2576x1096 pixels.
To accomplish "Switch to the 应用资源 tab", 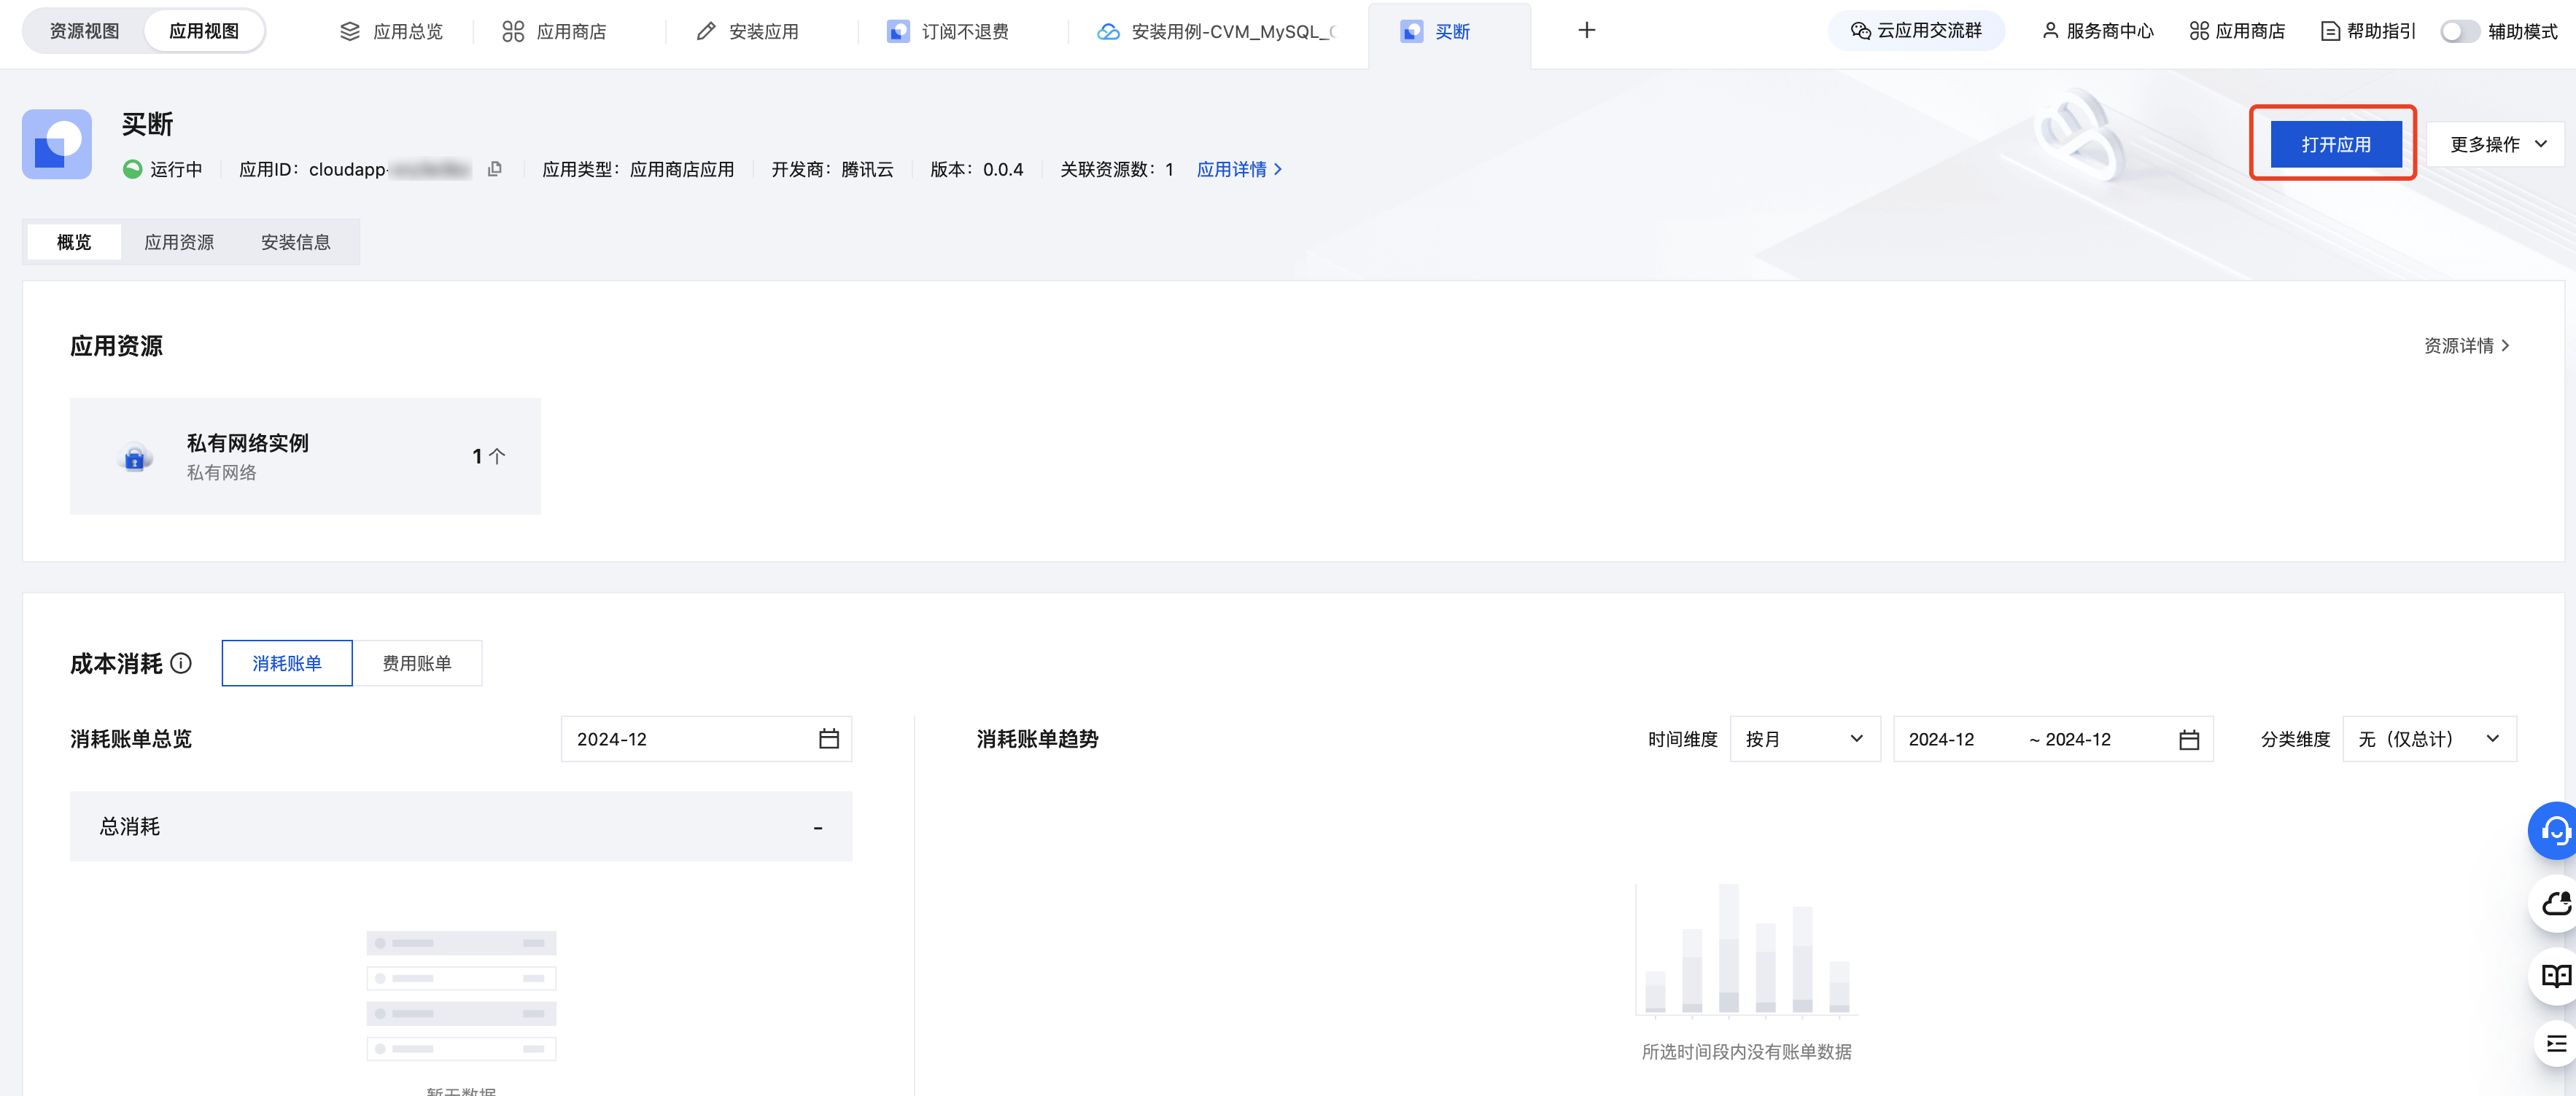I will pos(179,243).
